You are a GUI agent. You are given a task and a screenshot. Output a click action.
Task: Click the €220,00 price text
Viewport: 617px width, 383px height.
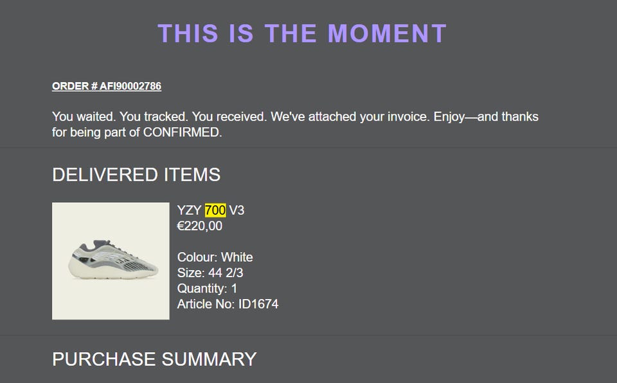[x=200, y=226]
